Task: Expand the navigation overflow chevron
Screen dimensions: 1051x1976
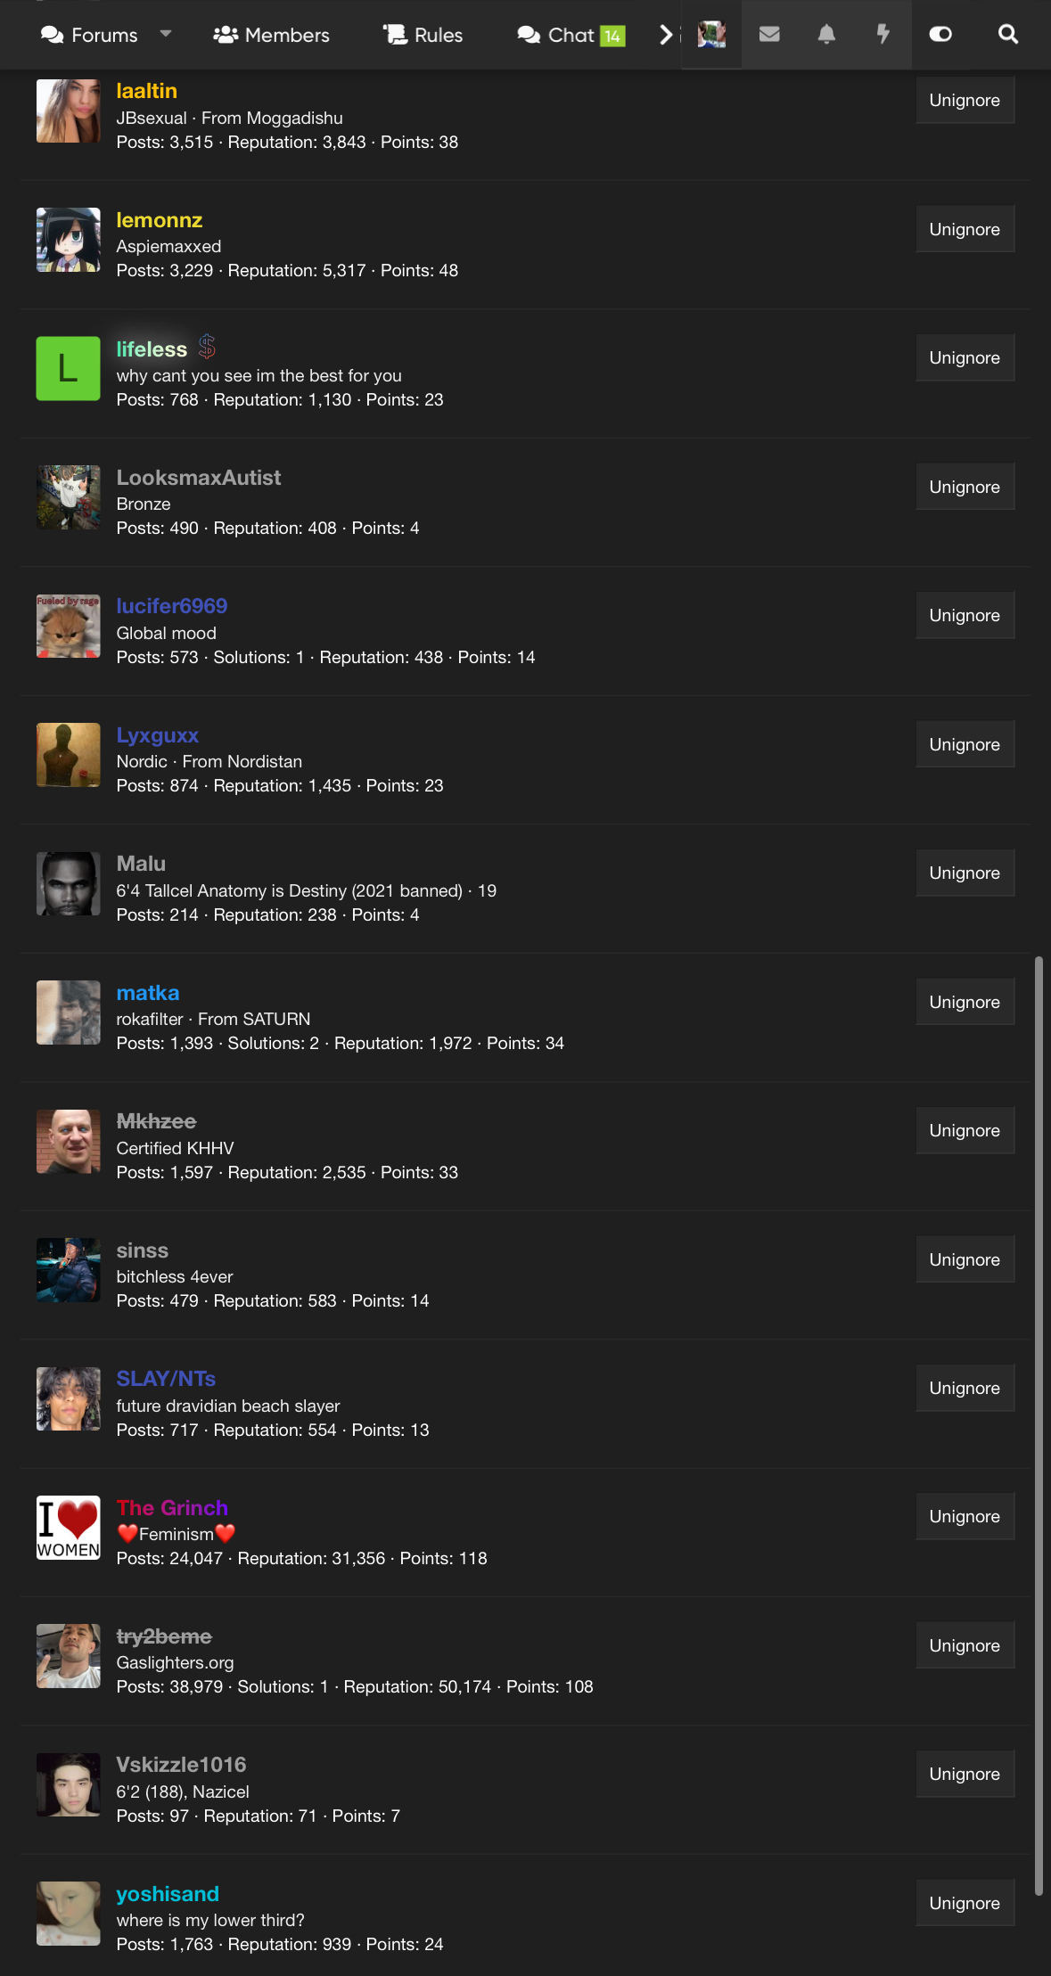Action: click(x=666, y=35)
